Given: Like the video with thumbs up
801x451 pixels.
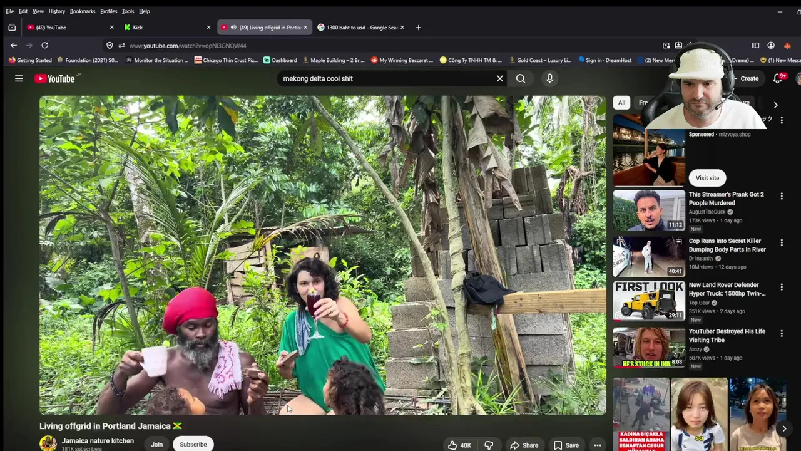Looking at the screenshot, I should (x=459, y=445).
